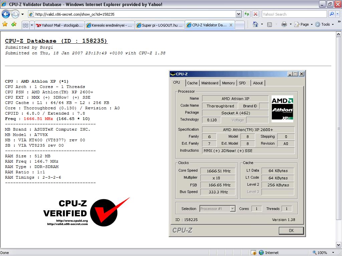Screen dimensions: 342x256
Task: Click the CPU-Z Verified checkmark logo
Action: 87,212
